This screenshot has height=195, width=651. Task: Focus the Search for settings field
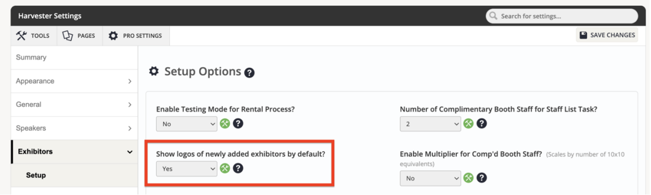[562, 16]
